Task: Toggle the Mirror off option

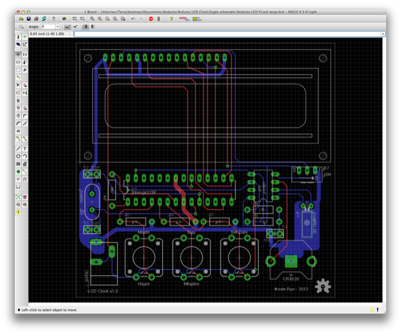Action: point(85,26)
